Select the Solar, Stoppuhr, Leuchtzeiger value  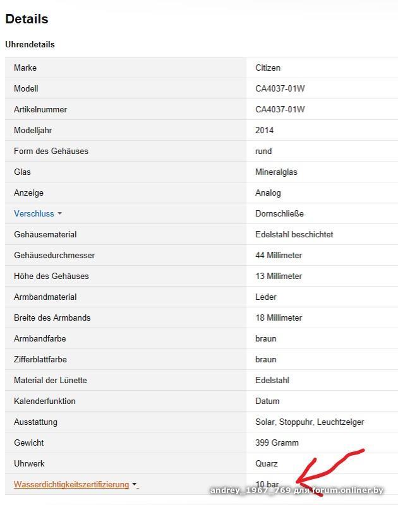310,422
